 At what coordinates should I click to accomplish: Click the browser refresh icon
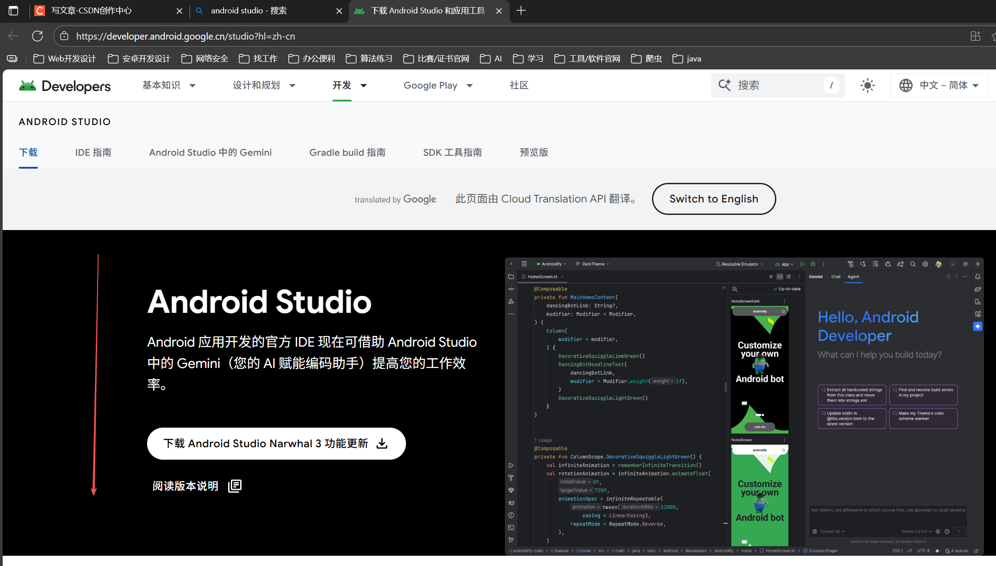click(37, 36)
